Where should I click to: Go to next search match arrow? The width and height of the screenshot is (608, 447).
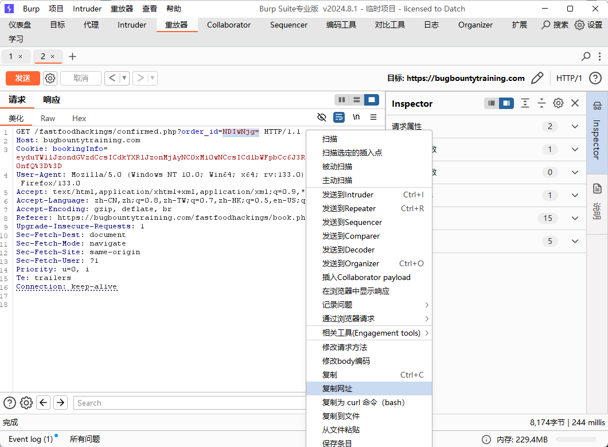point(60,403)
